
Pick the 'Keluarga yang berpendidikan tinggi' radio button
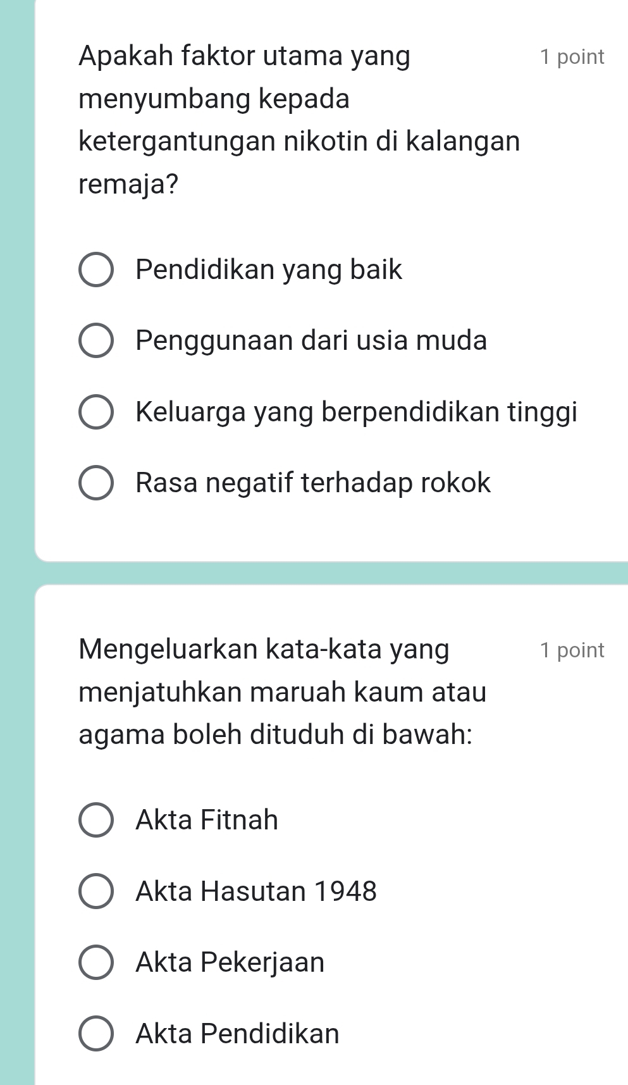(x=96, y=412)
